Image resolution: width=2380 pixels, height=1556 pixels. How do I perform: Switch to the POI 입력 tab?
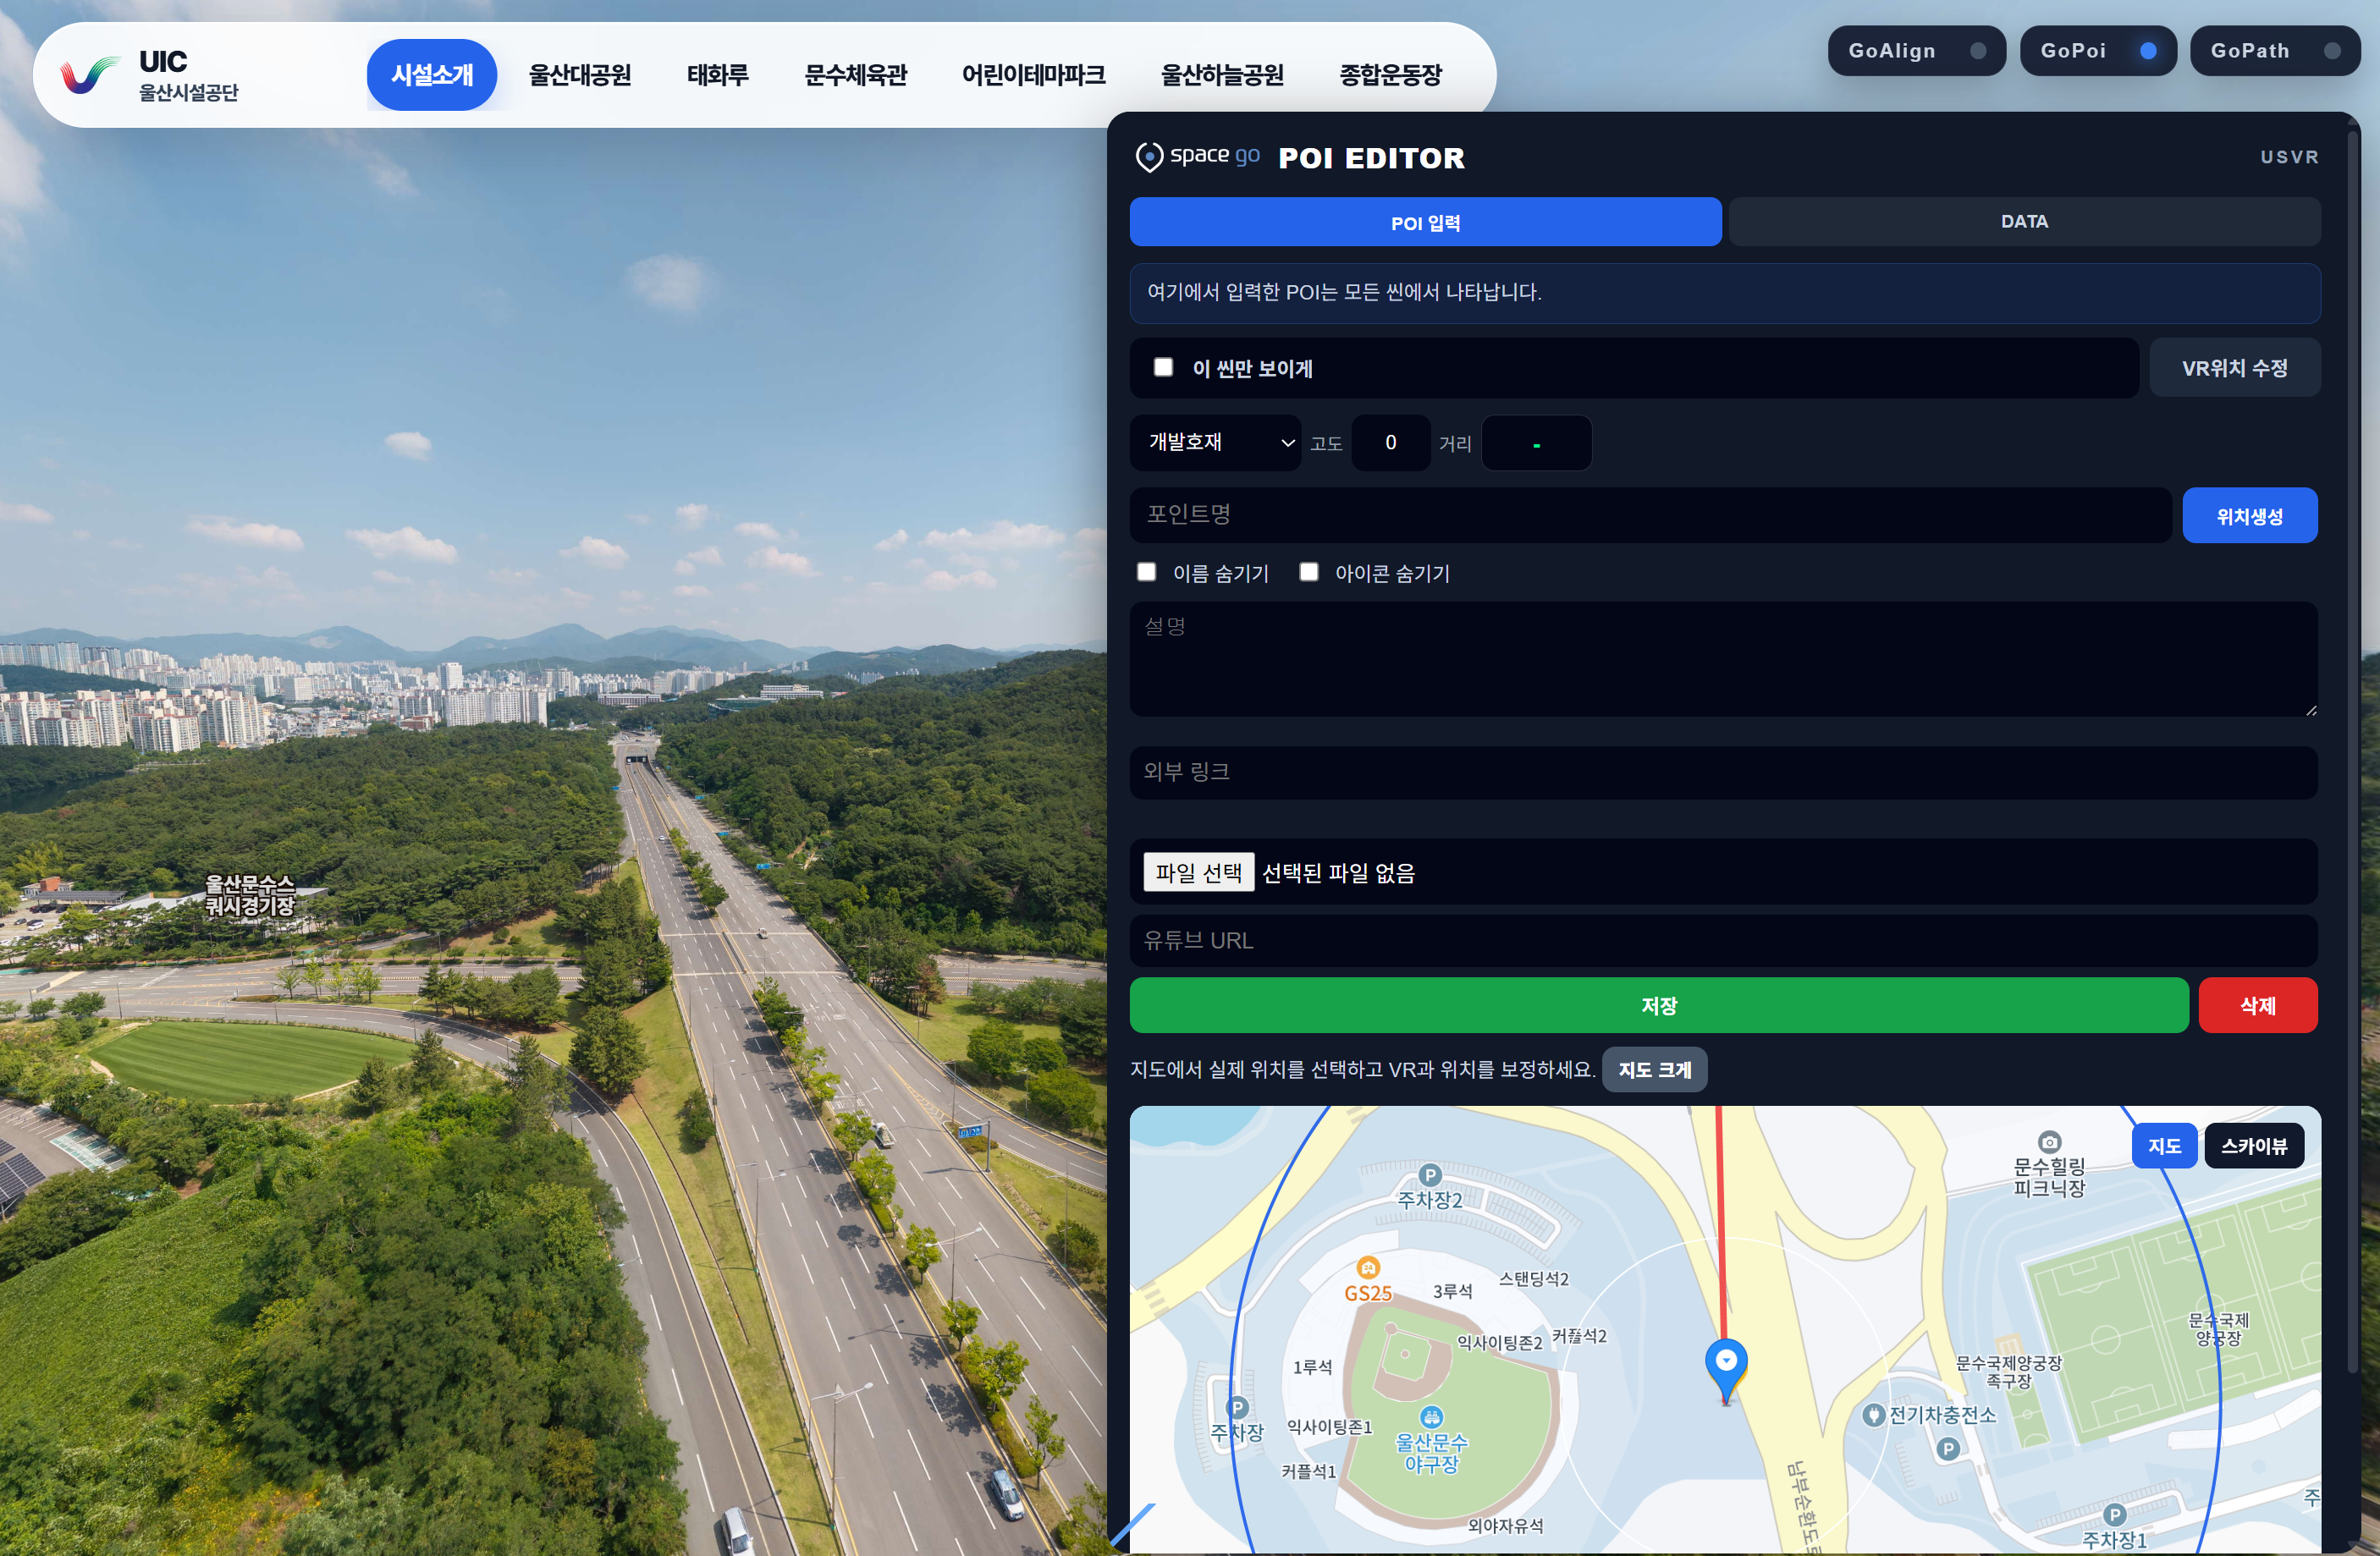point(1425,222)
